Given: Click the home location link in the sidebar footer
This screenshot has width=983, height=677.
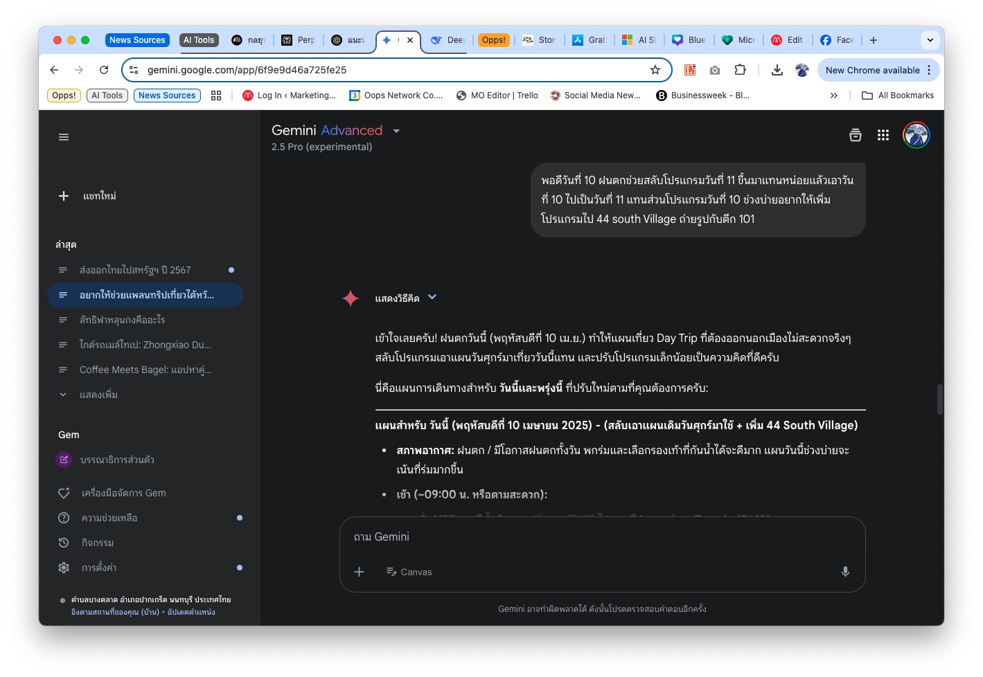Looking at the screenshot, I should click(115, 612).
